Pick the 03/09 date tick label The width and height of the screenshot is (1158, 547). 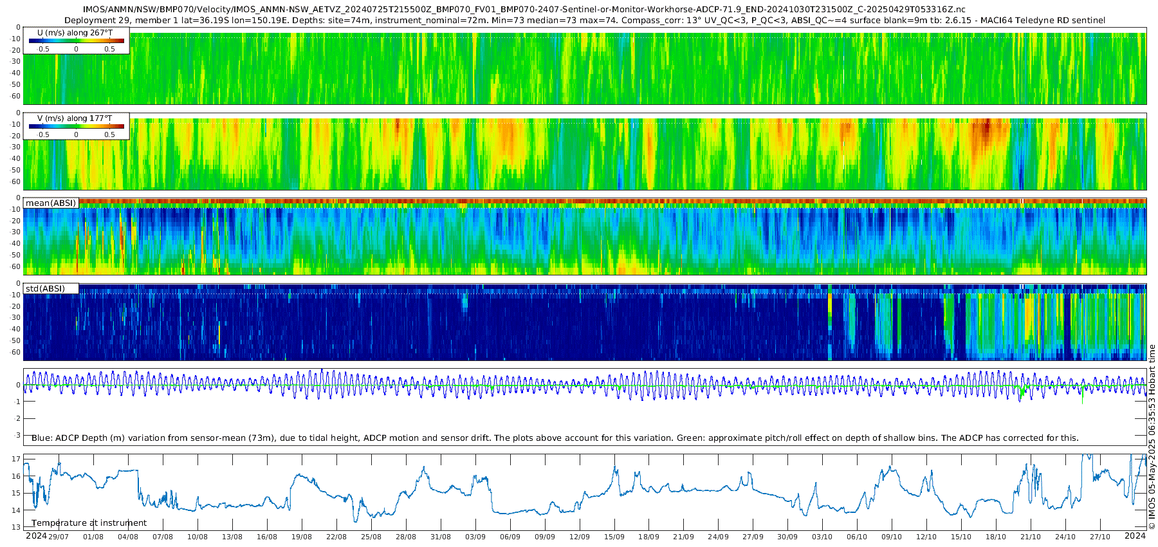475,537
